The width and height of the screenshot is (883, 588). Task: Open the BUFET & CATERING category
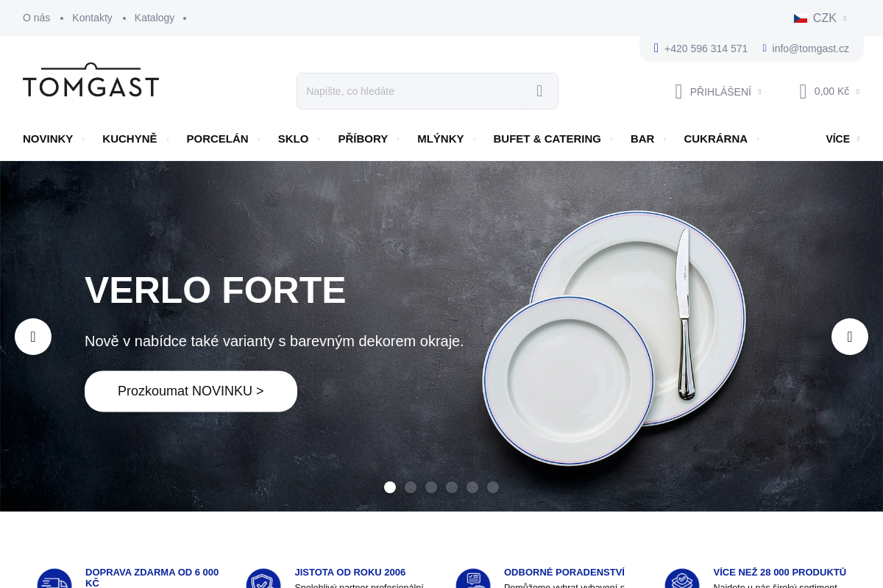pyautogui.click(x=547, y=139)
